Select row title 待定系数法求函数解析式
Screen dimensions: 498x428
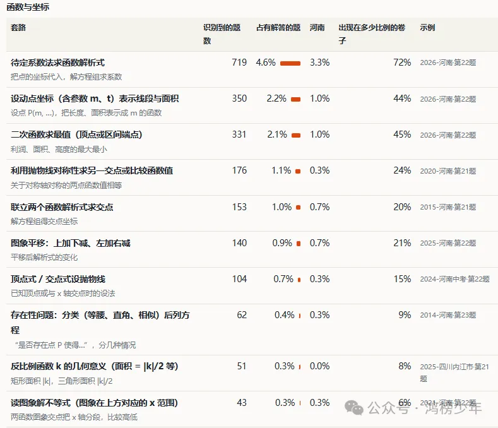pos(57,62)
